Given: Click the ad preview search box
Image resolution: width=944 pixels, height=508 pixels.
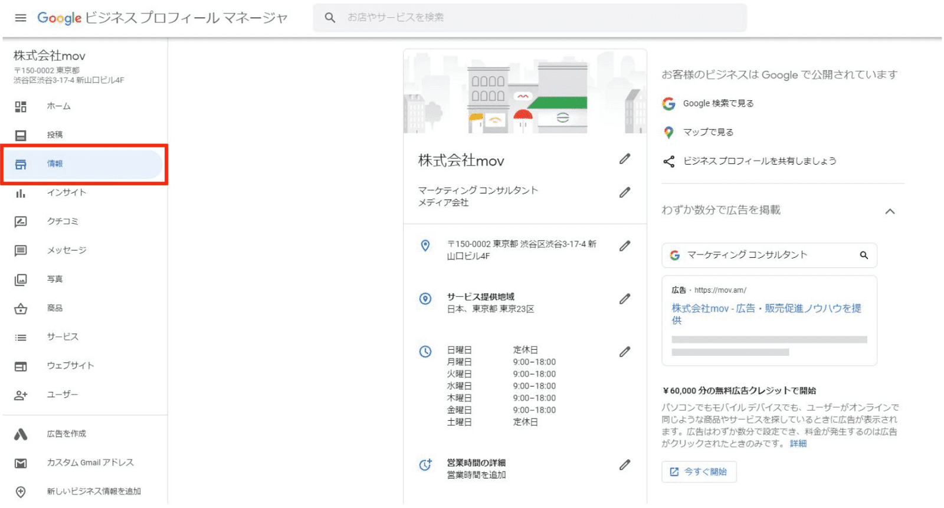Looking at the screenshot, I should (x=769, y=255).
